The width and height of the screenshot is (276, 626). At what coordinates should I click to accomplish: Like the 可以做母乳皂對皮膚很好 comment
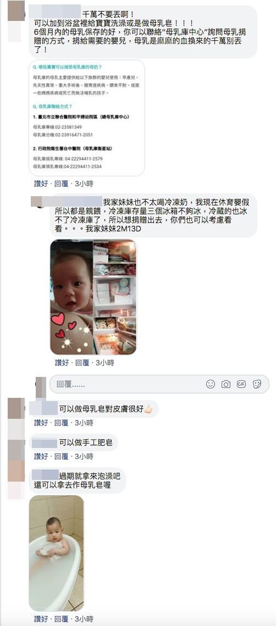[41, 423]
